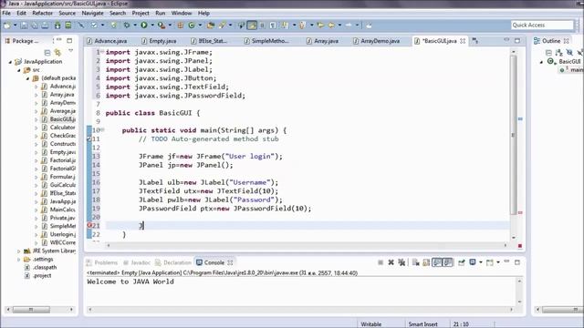Screen dimensions: 584x328
Task: Click Collapse All icon in Package Explorer
Action: click(47, 53)
